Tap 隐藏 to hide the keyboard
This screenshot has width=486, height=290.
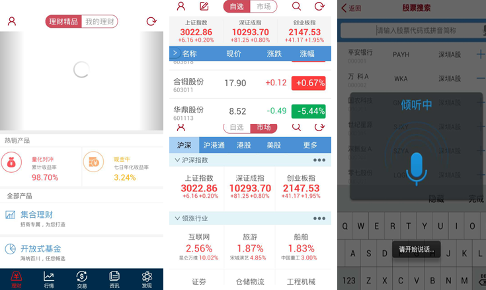tap(436, 199)
